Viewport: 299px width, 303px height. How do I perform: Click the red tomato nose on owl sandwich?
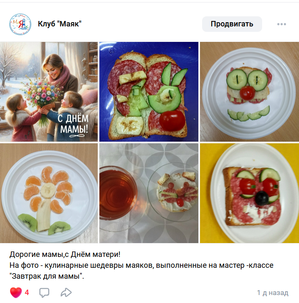click(x=247, y=93)
